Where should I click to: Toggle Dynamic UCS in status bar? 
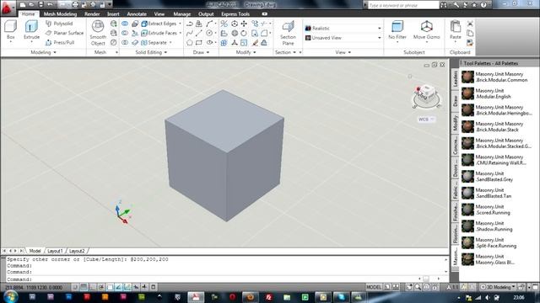pos(127,287)
